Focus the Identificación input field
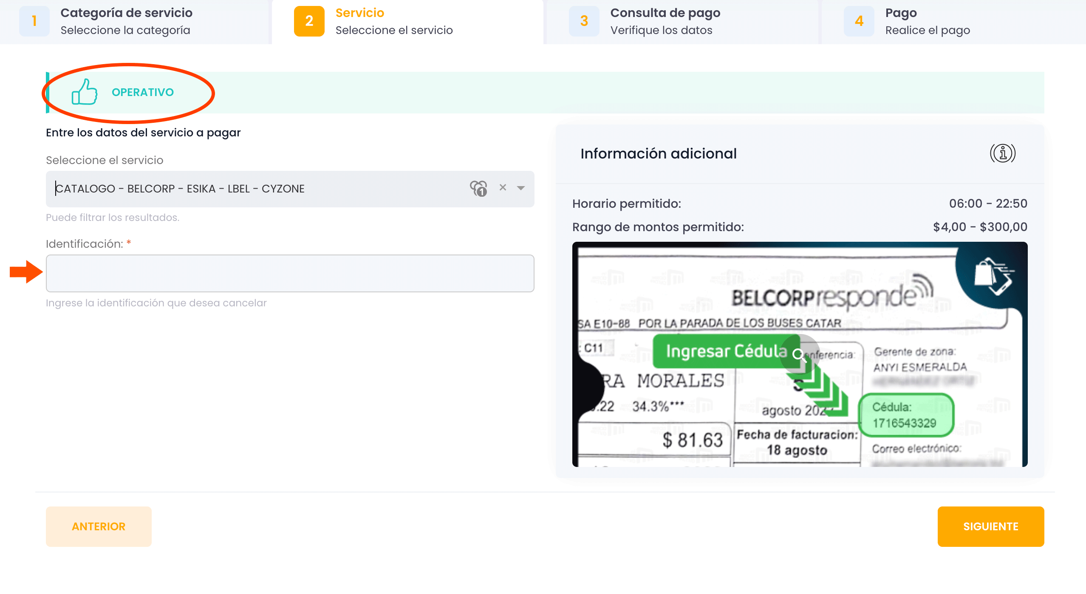Viewport: 1086px width, 594px height. point(290,273)
